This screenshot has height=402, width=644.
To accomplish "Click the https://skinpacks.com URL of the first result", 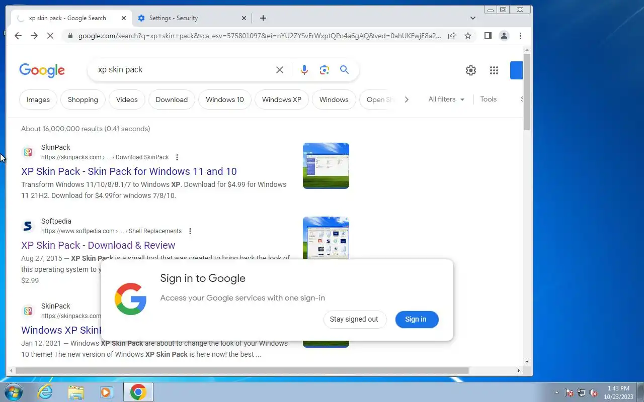I will click(71, 157).
